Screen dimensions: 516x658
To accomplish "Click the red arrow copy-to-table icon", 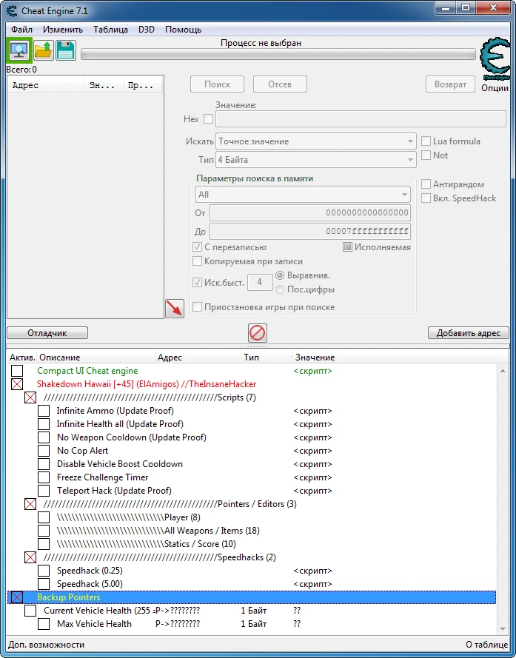I will coord(175,309).
